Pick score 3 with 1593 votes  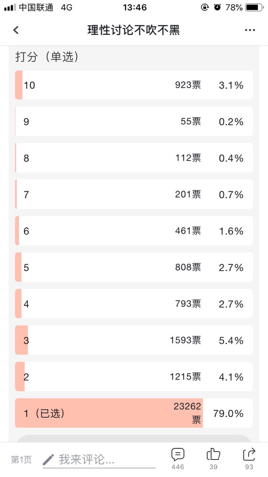[134, 340]
